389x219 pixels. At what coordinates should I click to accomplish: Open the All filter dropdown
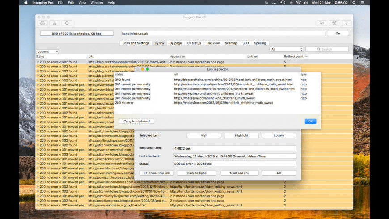(x=287, y=49)
